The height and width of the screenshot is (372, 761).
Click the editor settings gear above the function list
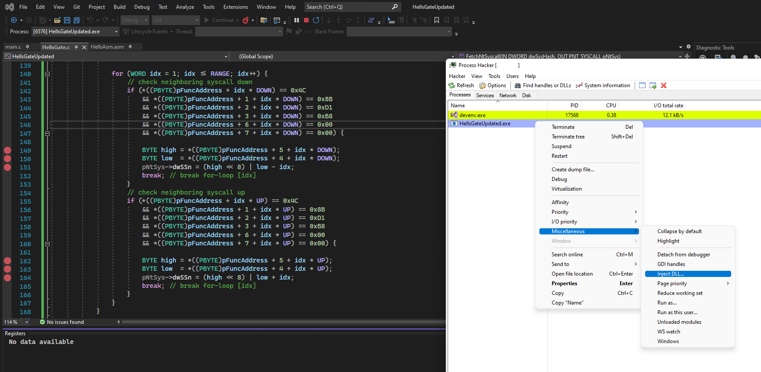pyautogui.click(x=689, y=47)
